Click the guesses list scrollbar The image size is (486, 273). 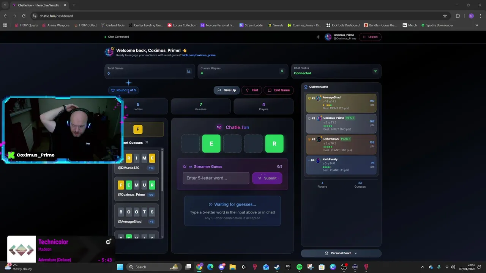click(163, 171)
